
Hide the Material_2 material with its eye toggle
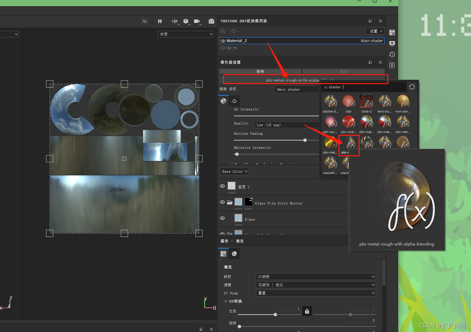pos(223,40)
